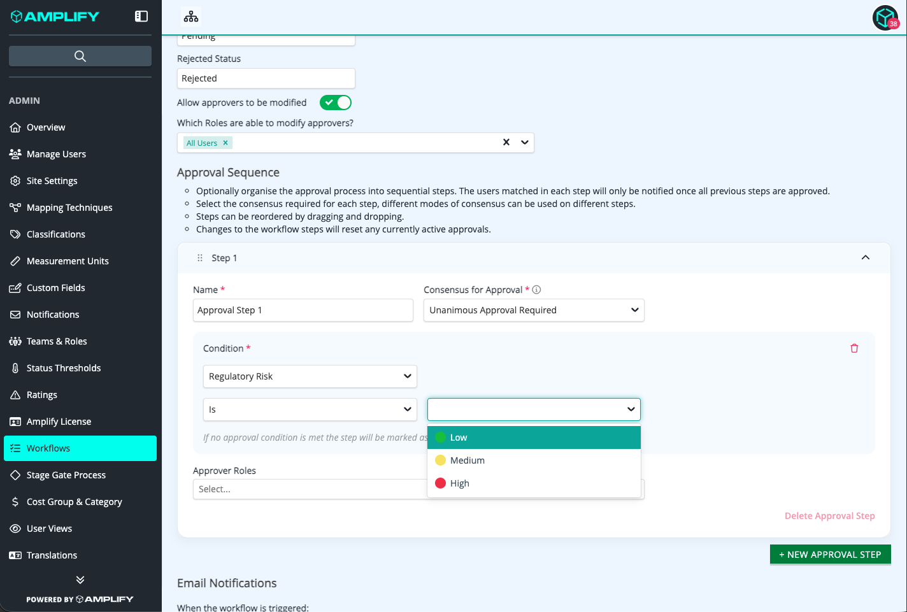
Task: Click the sidebar search magnifier
Action: tap(80, 56)
